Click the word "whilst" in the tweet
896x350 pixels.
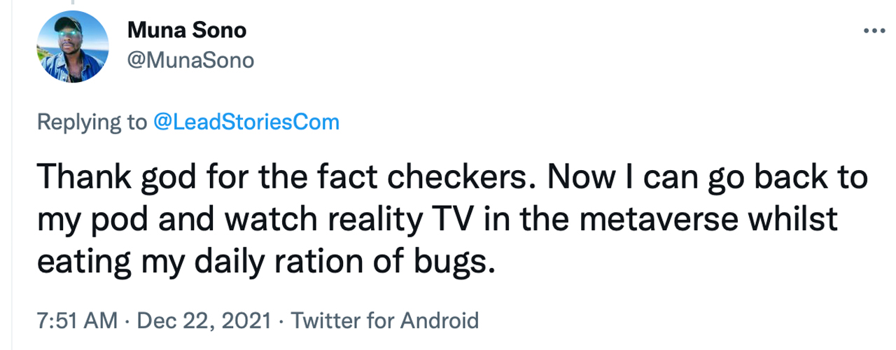797,220
